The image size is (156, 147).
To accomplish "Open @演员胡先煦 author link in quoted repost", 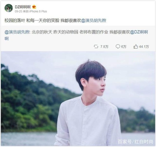I will tap(17, 32).
